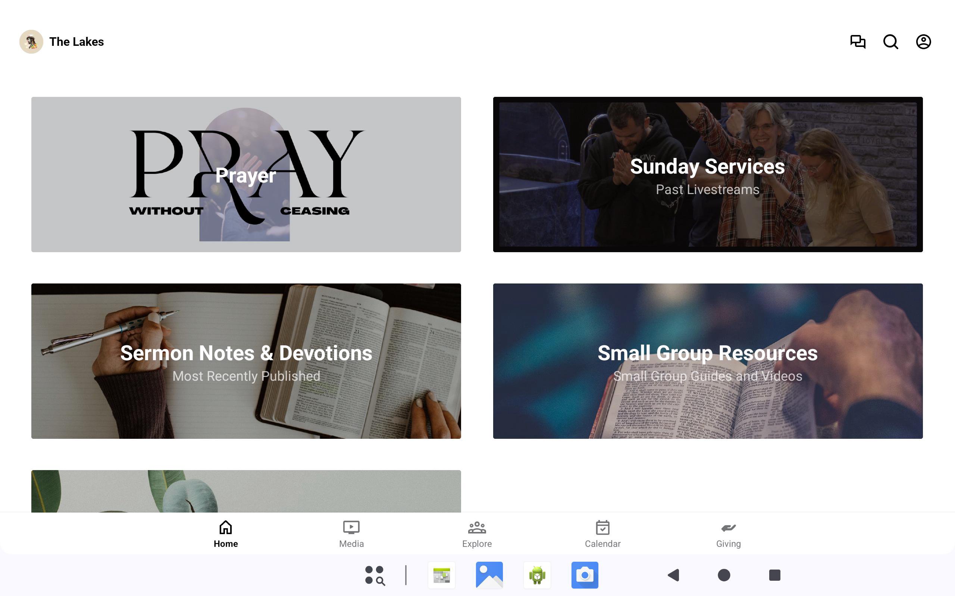This screenshot has height=596, width=955.
Task: Tap the partially visible plant image card
Action: click(x=246, y=491)
